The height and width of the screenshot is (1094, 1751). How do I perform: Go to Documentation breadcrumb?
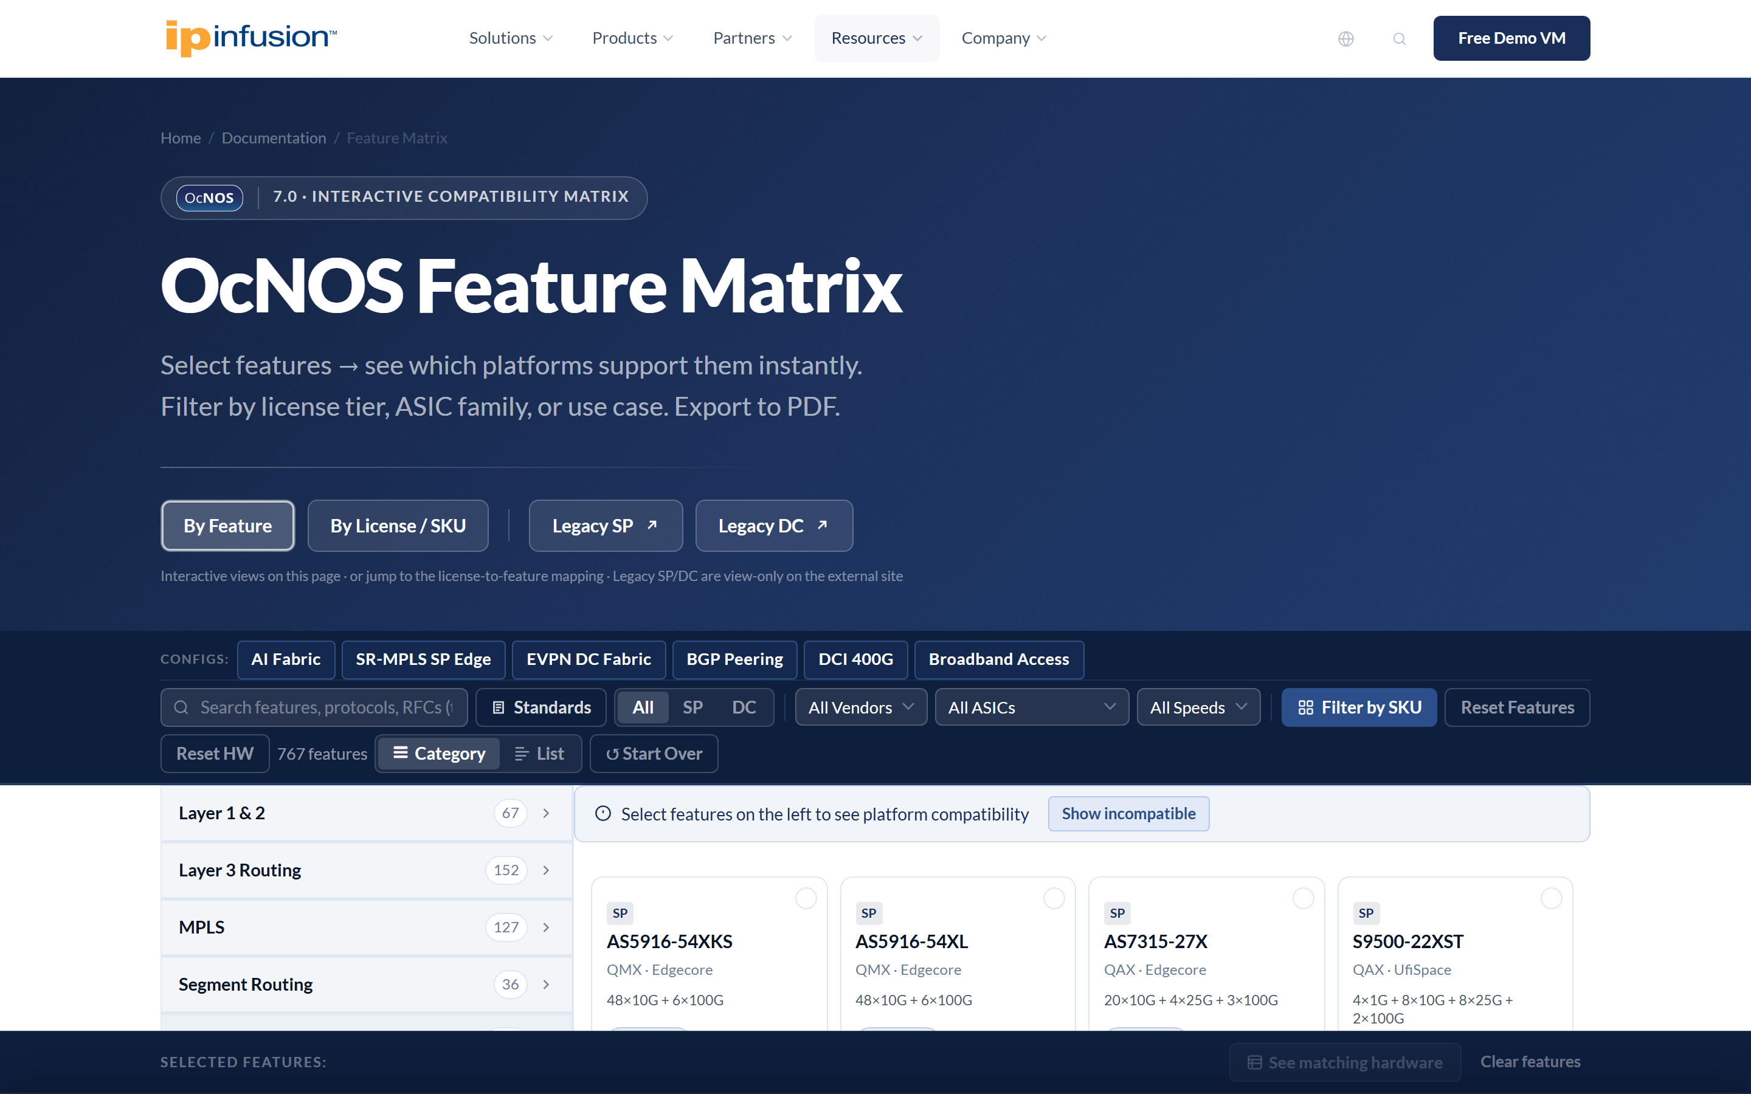pyautogui.click(x=274, y=138)
